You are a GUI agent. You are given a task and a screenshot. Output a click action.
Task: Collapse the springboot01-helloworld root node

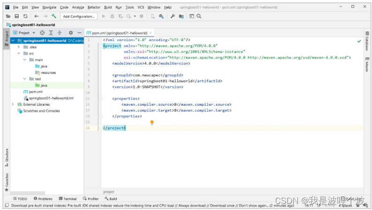tap(13, 41)
